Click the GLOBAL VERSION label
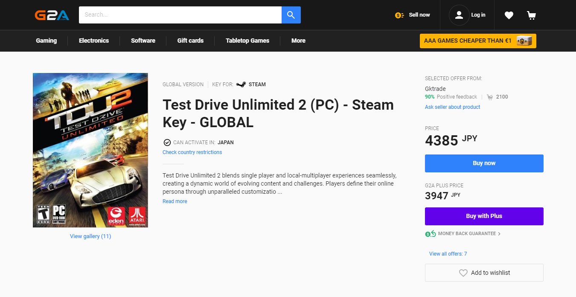This screenshot has width=576, height=297. click(x=183, y=84)
